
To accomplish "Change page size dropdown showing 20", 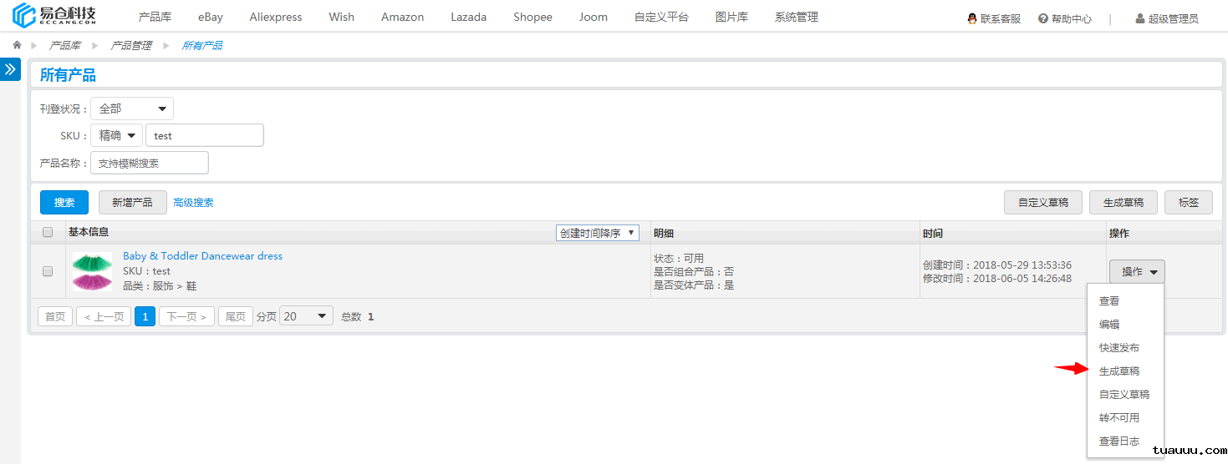I will pyautogui.click(x=306, y=316).
